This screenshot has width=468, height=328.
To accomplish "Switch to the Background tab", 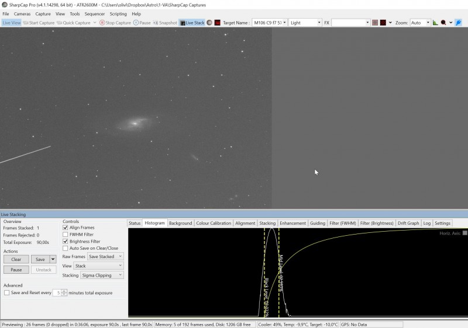I will [181, 223].
